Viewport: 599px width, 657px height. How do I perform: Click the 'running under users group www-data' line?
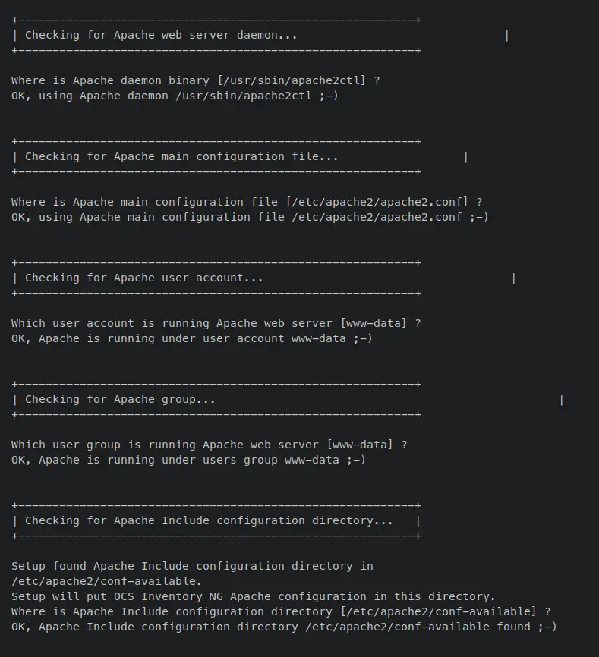point(188,460)
